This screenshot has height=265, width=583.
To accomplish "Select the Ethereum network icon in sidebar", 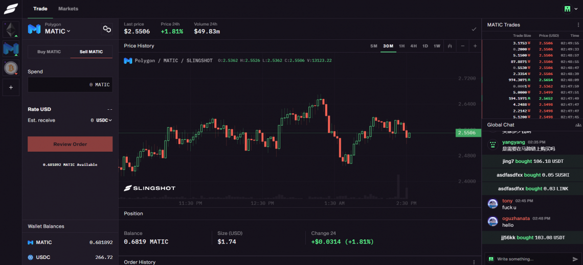I will point(11,30).
